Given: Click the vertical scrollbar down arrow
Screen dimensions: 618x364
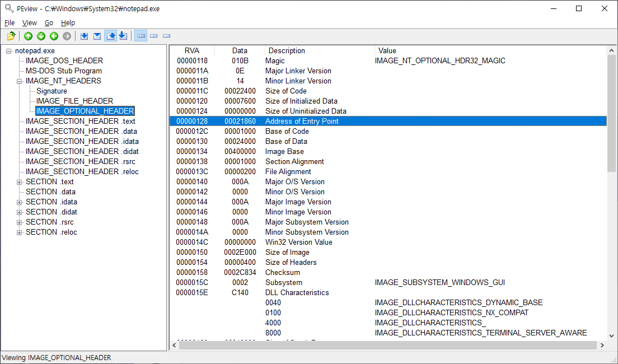Looking at the screenshot, I should click(611, 336).
